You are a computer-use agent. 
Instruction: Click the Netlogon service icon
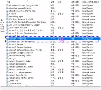(x=7, y=58)
